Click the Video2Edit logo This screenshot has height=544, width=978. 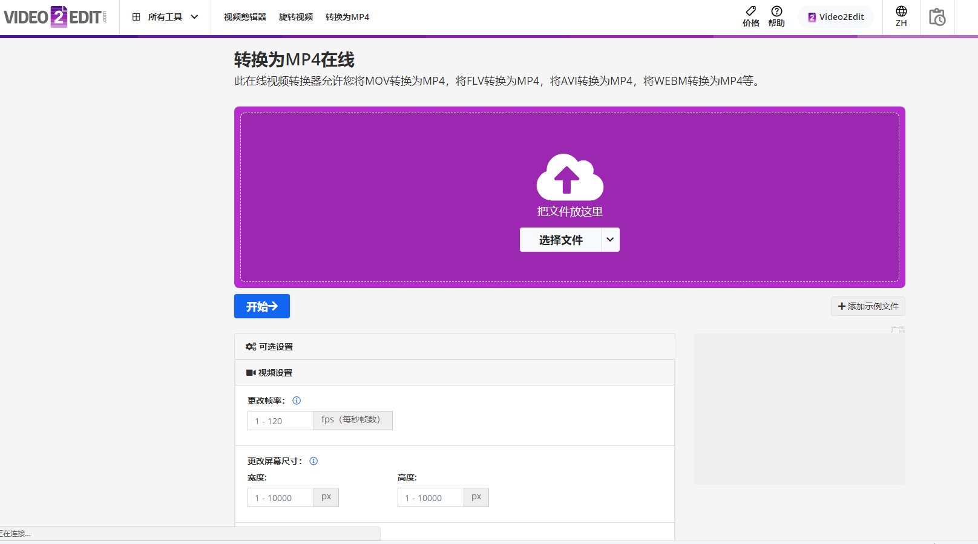pos(55,17)
